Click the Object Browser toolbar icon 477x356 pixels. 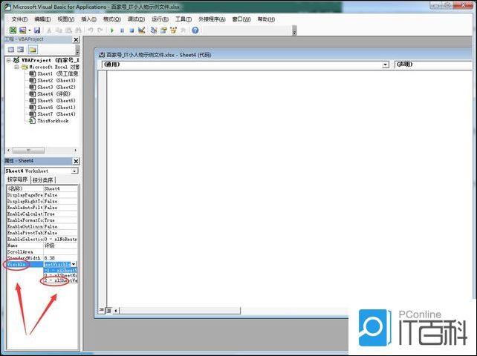pyautogui.click(x=173, y=30)
